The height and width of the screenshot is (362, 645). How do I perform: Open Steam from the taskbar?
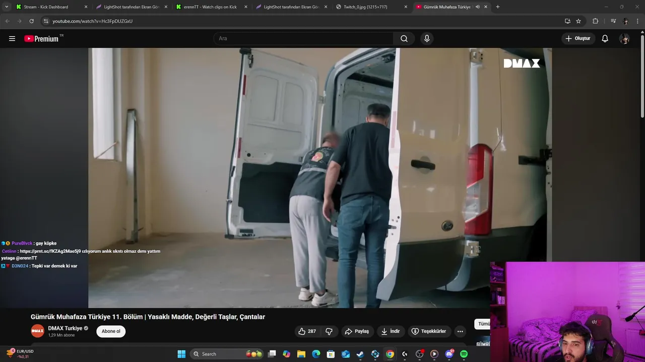click(x=360, y=354)
